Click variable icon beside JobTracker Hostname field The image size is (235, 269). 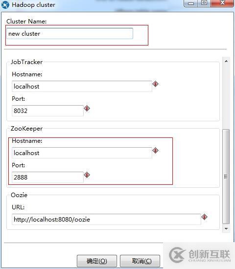click(x=156, y=84)
